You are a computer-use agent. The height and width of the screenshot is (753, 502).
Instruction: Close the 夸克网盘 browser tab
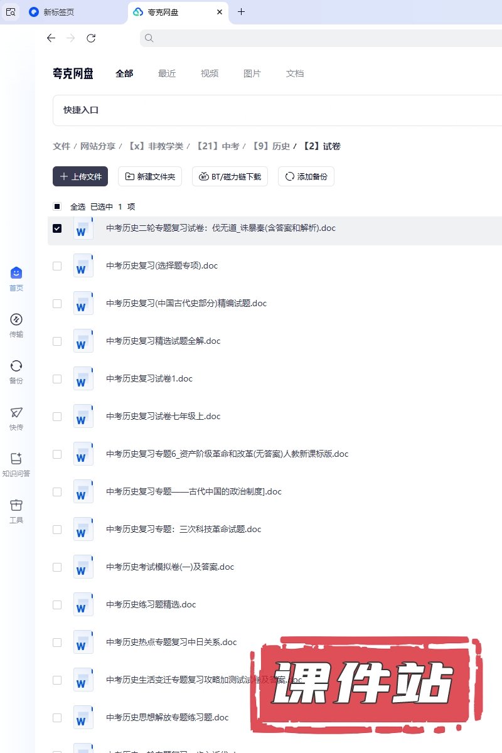(219, 12)
